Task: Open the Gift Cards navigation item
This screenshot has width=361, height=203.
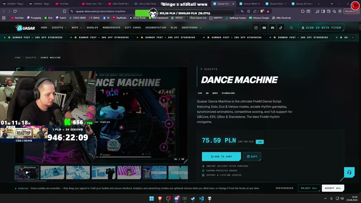Action: 132,27
